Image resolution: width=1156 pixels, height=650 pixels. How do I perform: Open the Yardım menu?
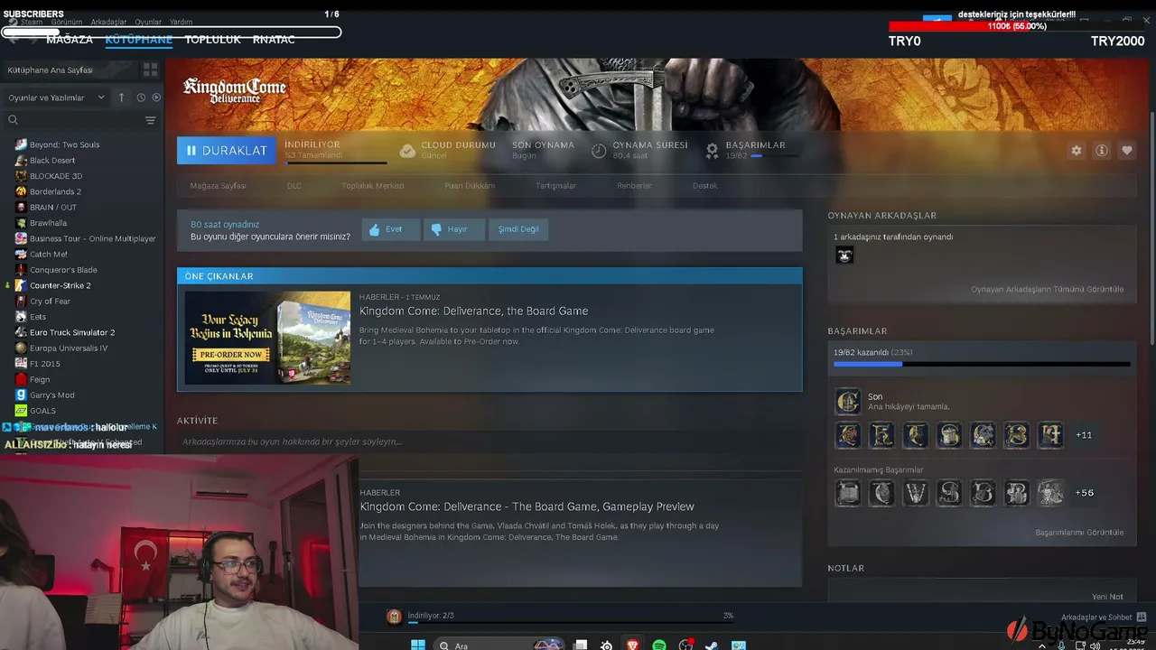click(x=181, y=22)
